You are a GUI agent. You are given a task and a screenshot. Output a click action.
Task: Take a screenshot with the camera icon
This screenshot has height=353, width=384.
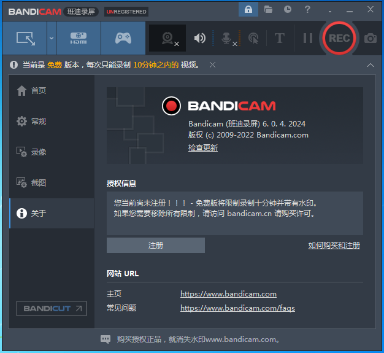371,38
